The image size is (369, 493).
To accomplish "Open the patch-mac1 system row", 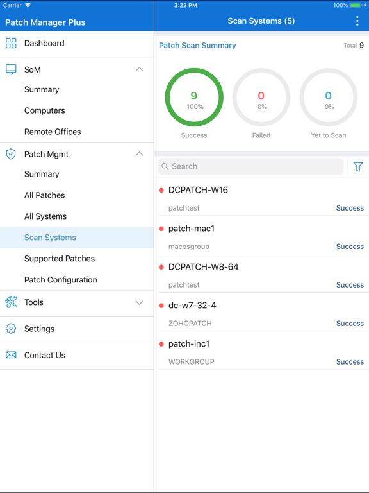I will [x=261, y=235].
